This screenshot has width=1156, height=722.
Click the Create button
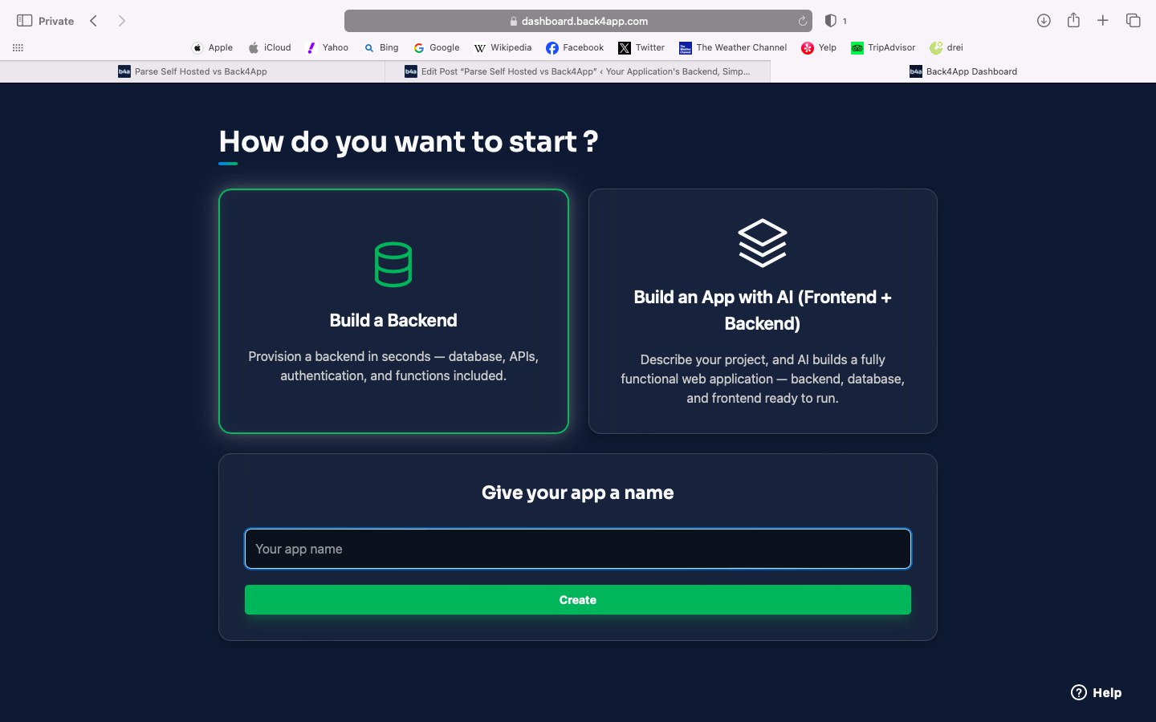(x=577, y=599)
